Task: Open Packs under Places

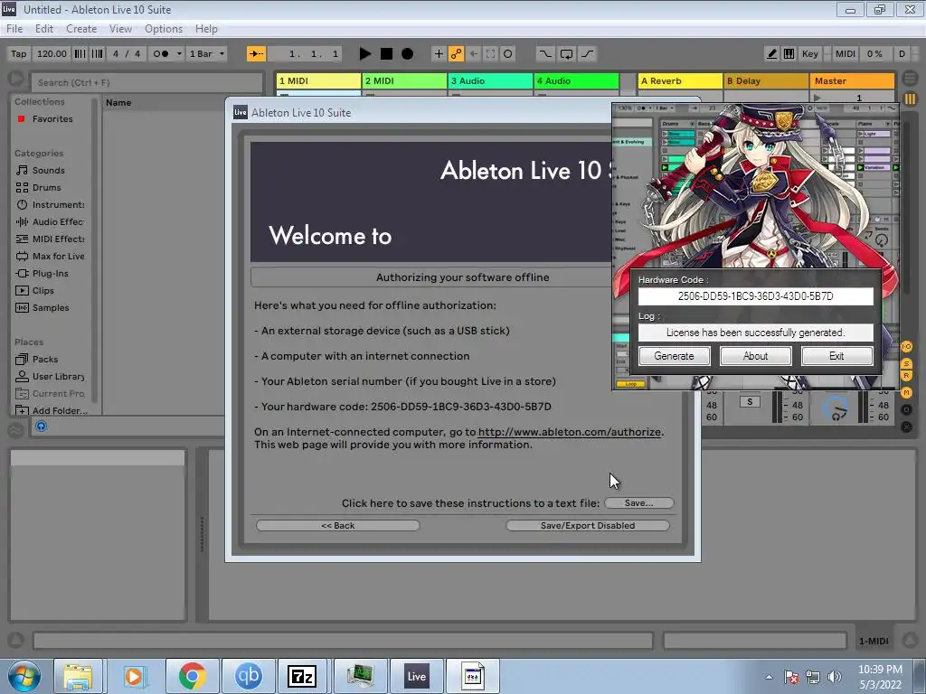Action: 45,359
